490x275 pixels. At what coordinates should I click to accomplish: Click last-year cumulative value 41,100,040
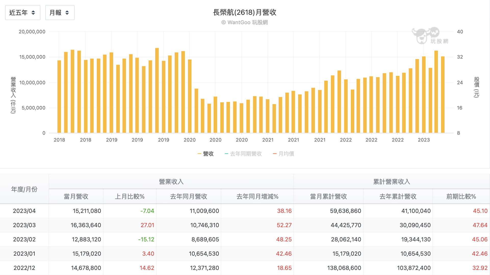point(416,211)
